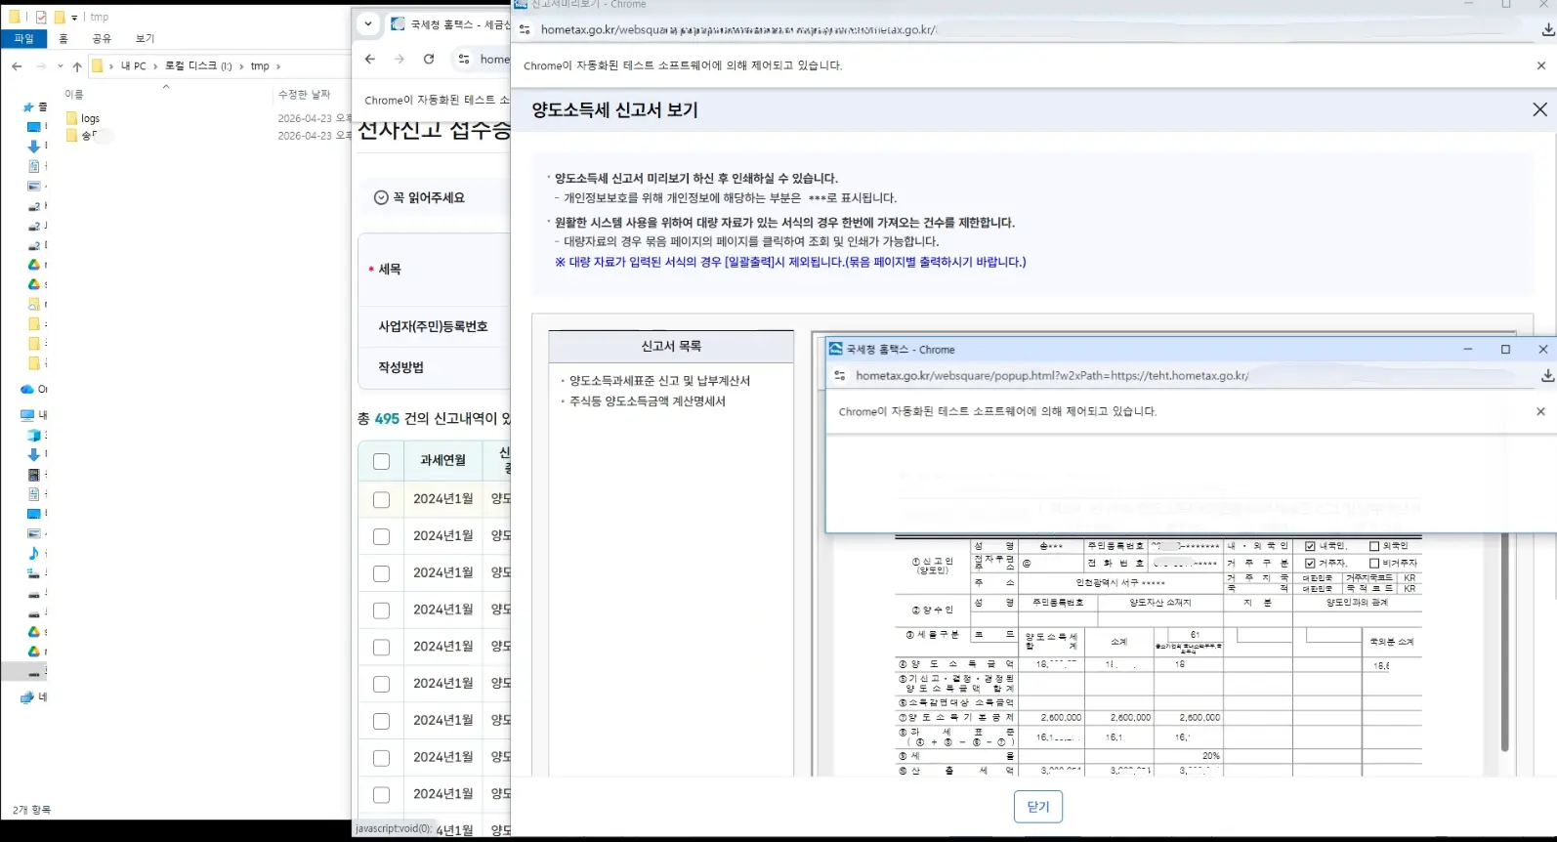
Task: Click the form preview vertical scrollbar
Action: click(x=1504, y=643)
